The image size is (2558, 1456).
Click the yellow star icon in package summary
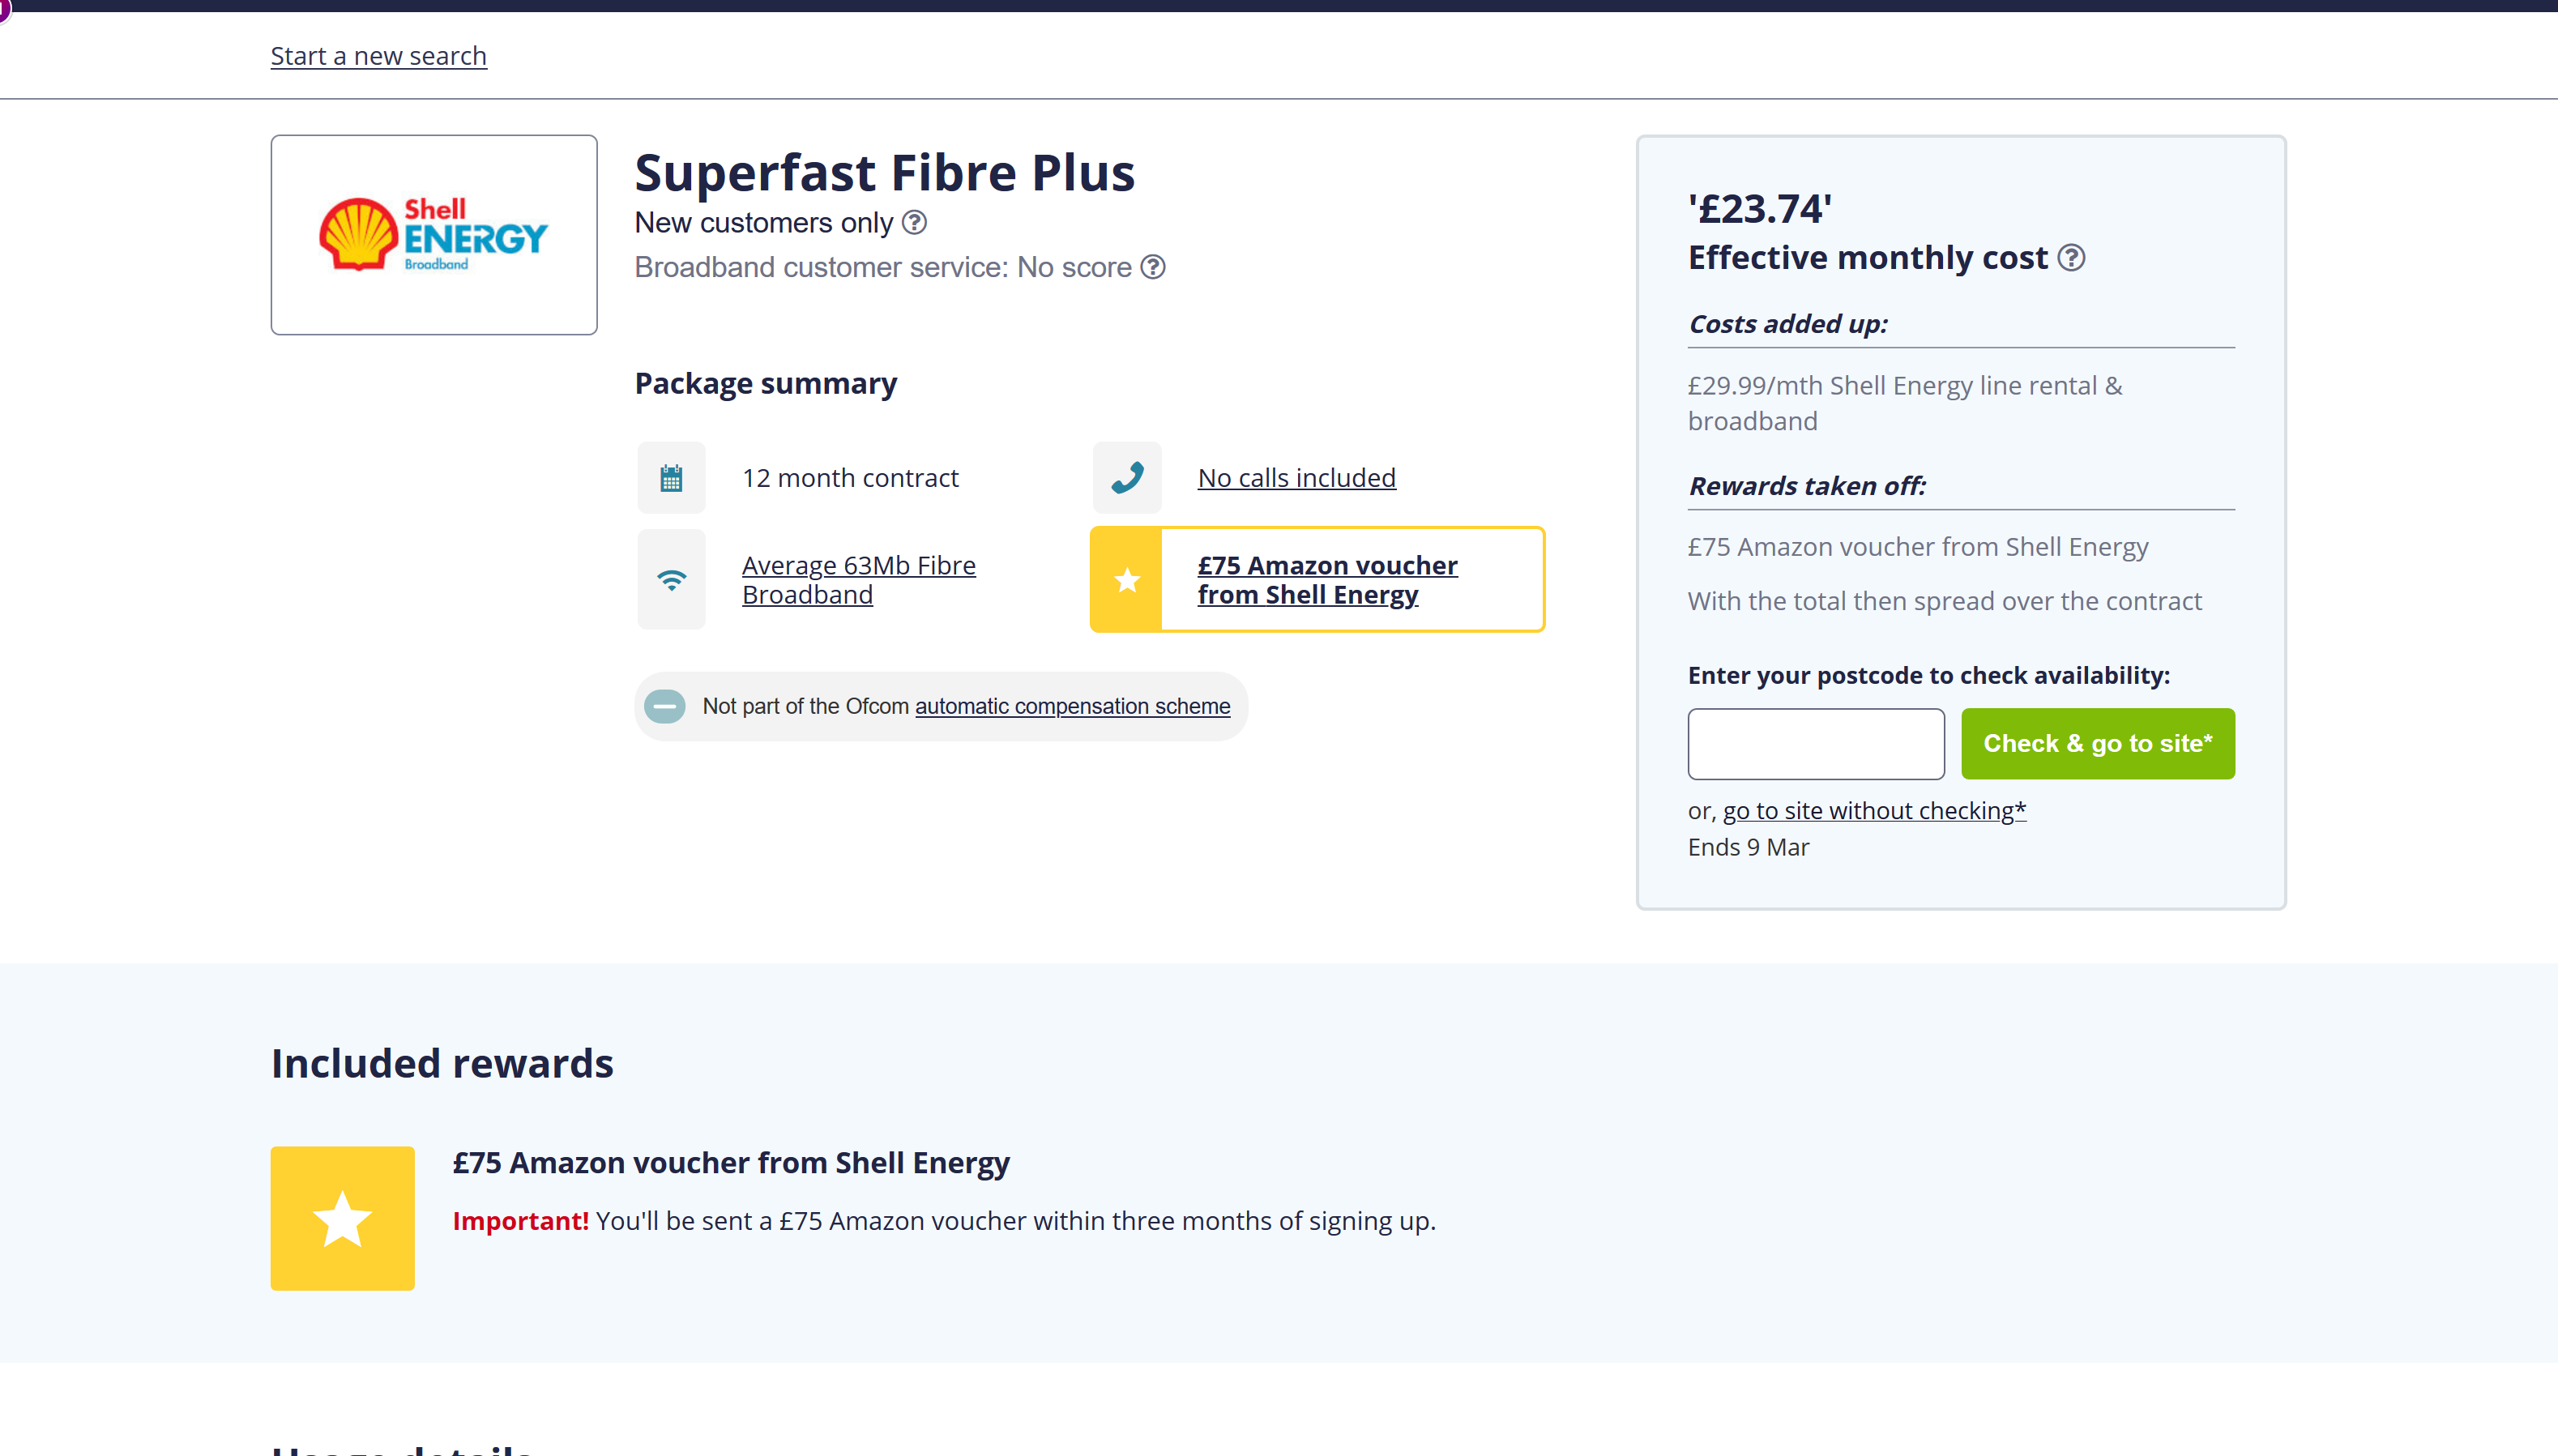point(1127,580)
